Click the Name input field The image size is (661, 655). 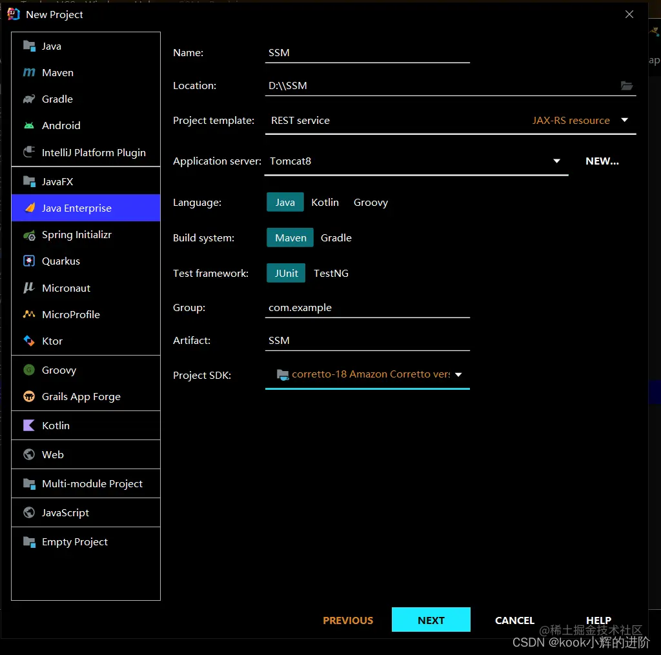tap(367, 53)
